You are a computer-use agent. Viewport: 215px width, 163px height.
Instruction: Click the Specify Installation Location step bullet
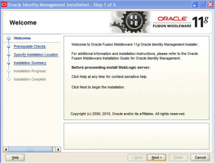pyautogui.click(x=9, y=55)
